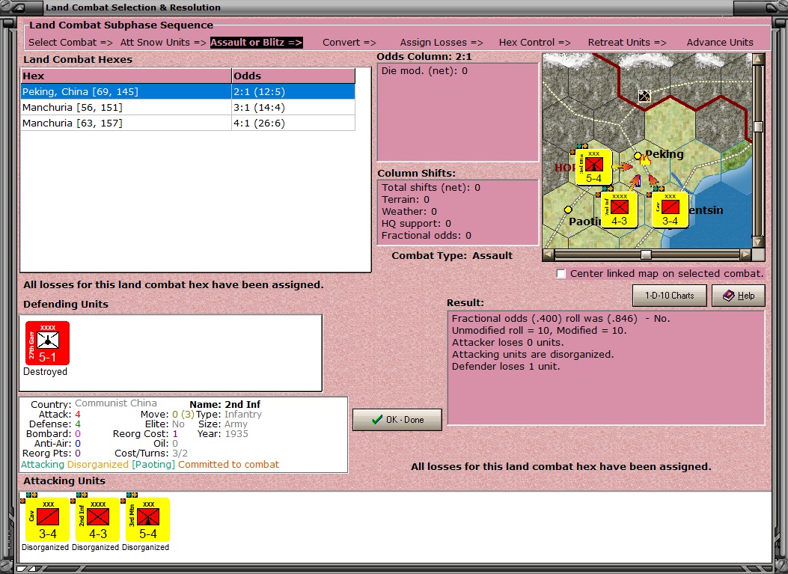The width and height of the screenshot is (788, 574).
Task: Click the Fractional odds roll result line
Action: 561,319
